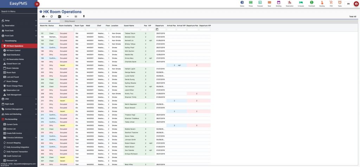Open the Status pie-chart icon in top bar
360x167 pixels.
pyautogui.click(x=242, y=2)
